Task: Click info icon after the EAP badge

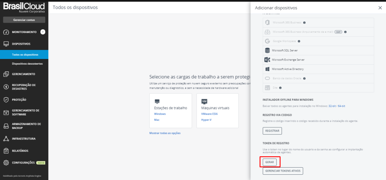Action: click(345, 32)
